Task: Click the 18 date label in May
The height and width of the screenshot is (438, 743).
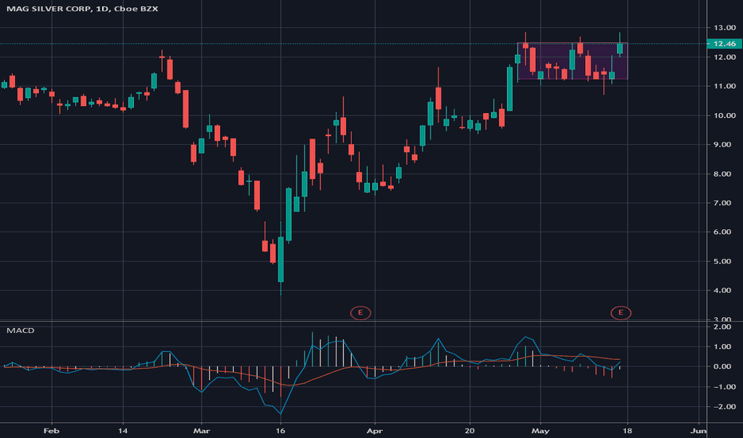Action: [628, 431]
